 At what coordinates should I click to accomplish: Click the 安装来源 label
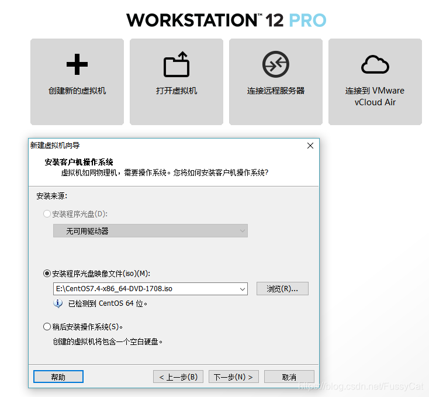(51, 196)
